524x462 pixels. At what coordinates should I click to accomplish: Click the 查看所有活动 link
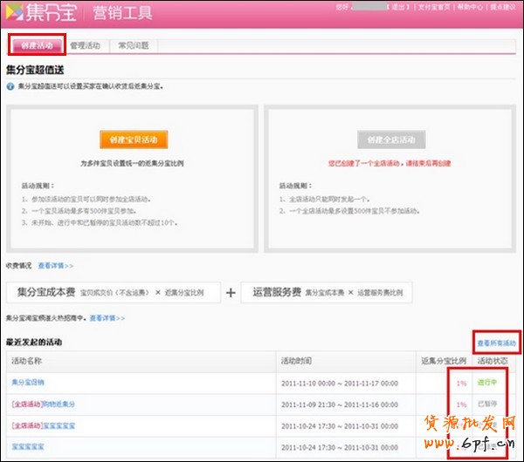496,343
